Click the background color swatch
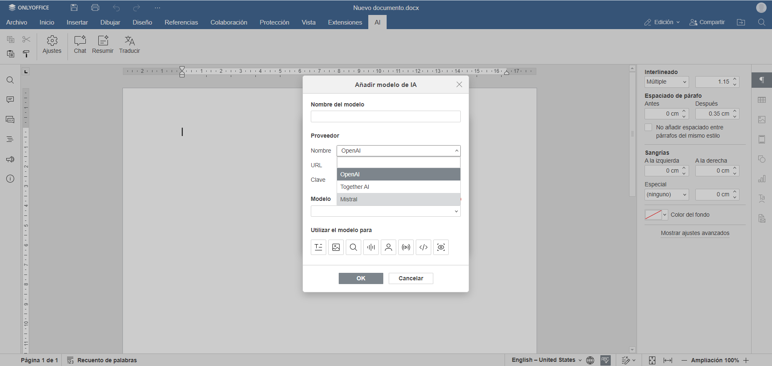The height and width of the screenshot is (366, 772). click(653, 215)
